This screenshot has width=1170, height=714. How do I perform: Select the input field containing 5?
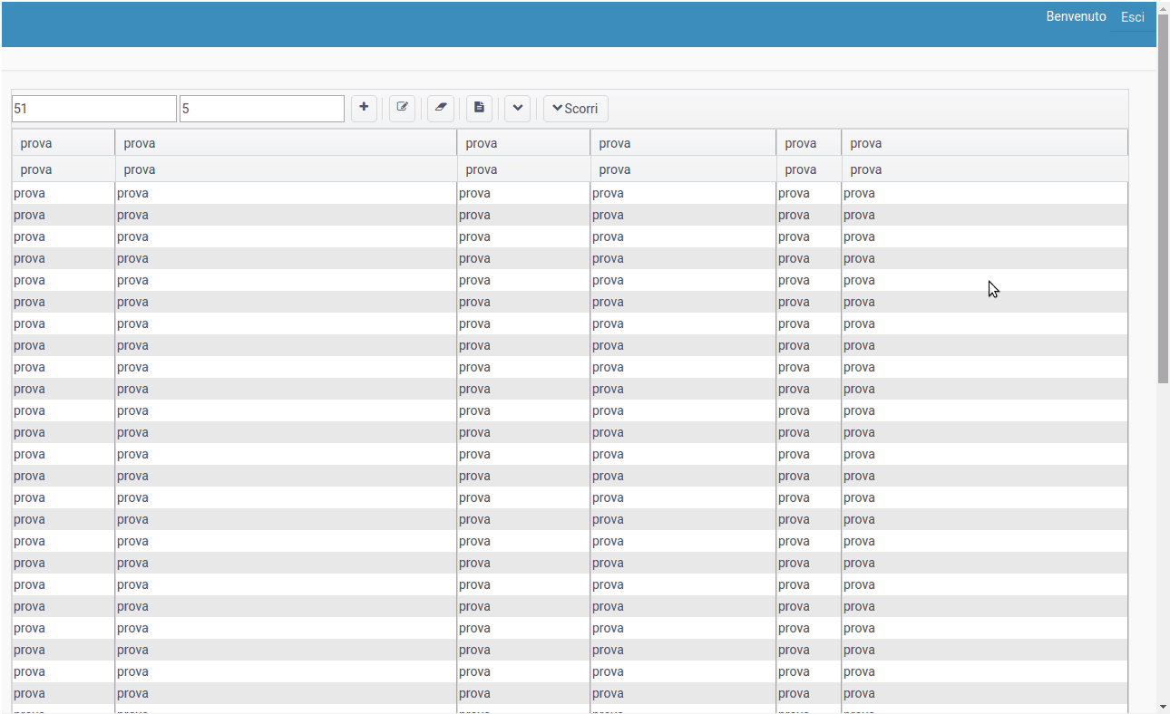tap(261, 108)
